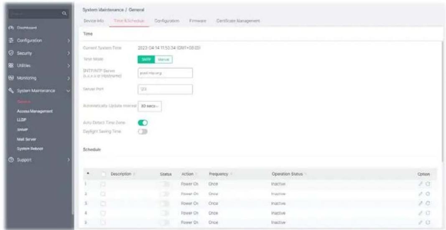Enable Status toggle for schedule row 1

click(165, 184)
